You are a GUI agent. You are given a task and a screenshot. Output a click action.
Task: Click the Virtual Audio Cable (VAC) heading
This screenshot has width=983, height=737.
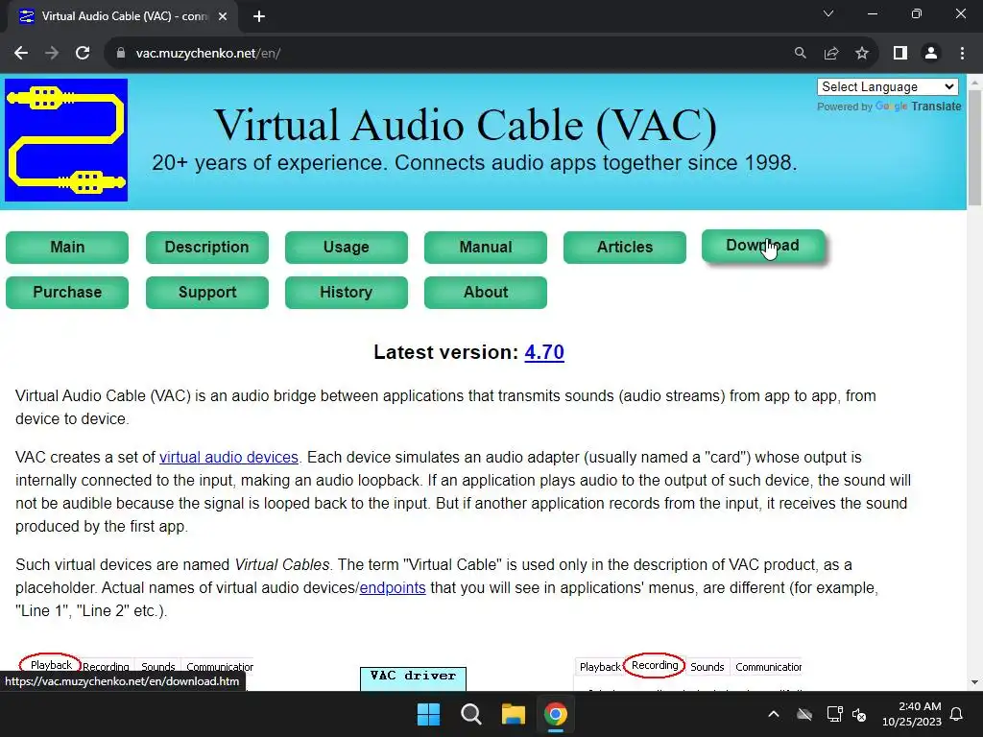click(x=466, y=126)
